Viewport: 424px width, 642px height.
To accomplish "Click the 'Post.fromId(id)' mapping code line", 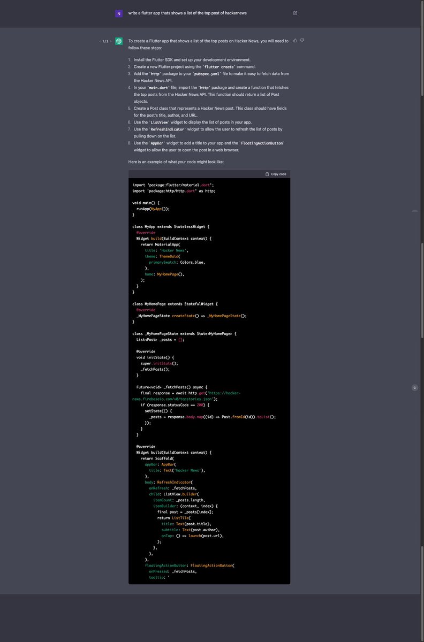I will click(213, 417).
